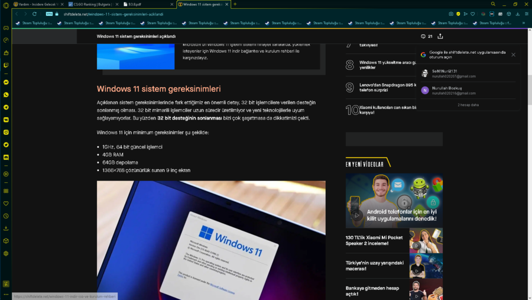The height and width of the screenshot is (300, 532).
Task: Click the article share icon
Action: pos(440,36)
